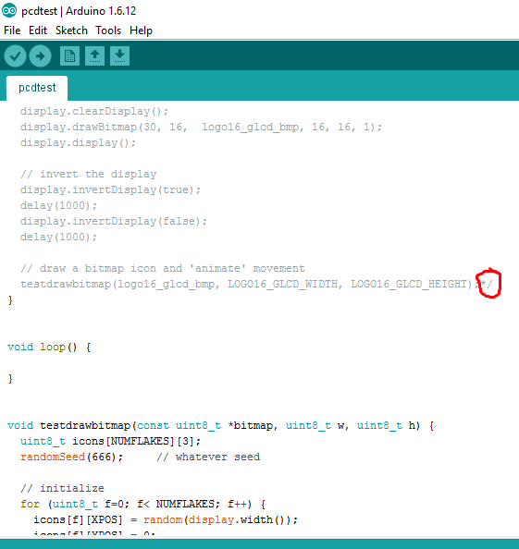
Task: Click the display.display(); line
Action: click(x=78, y=143)
